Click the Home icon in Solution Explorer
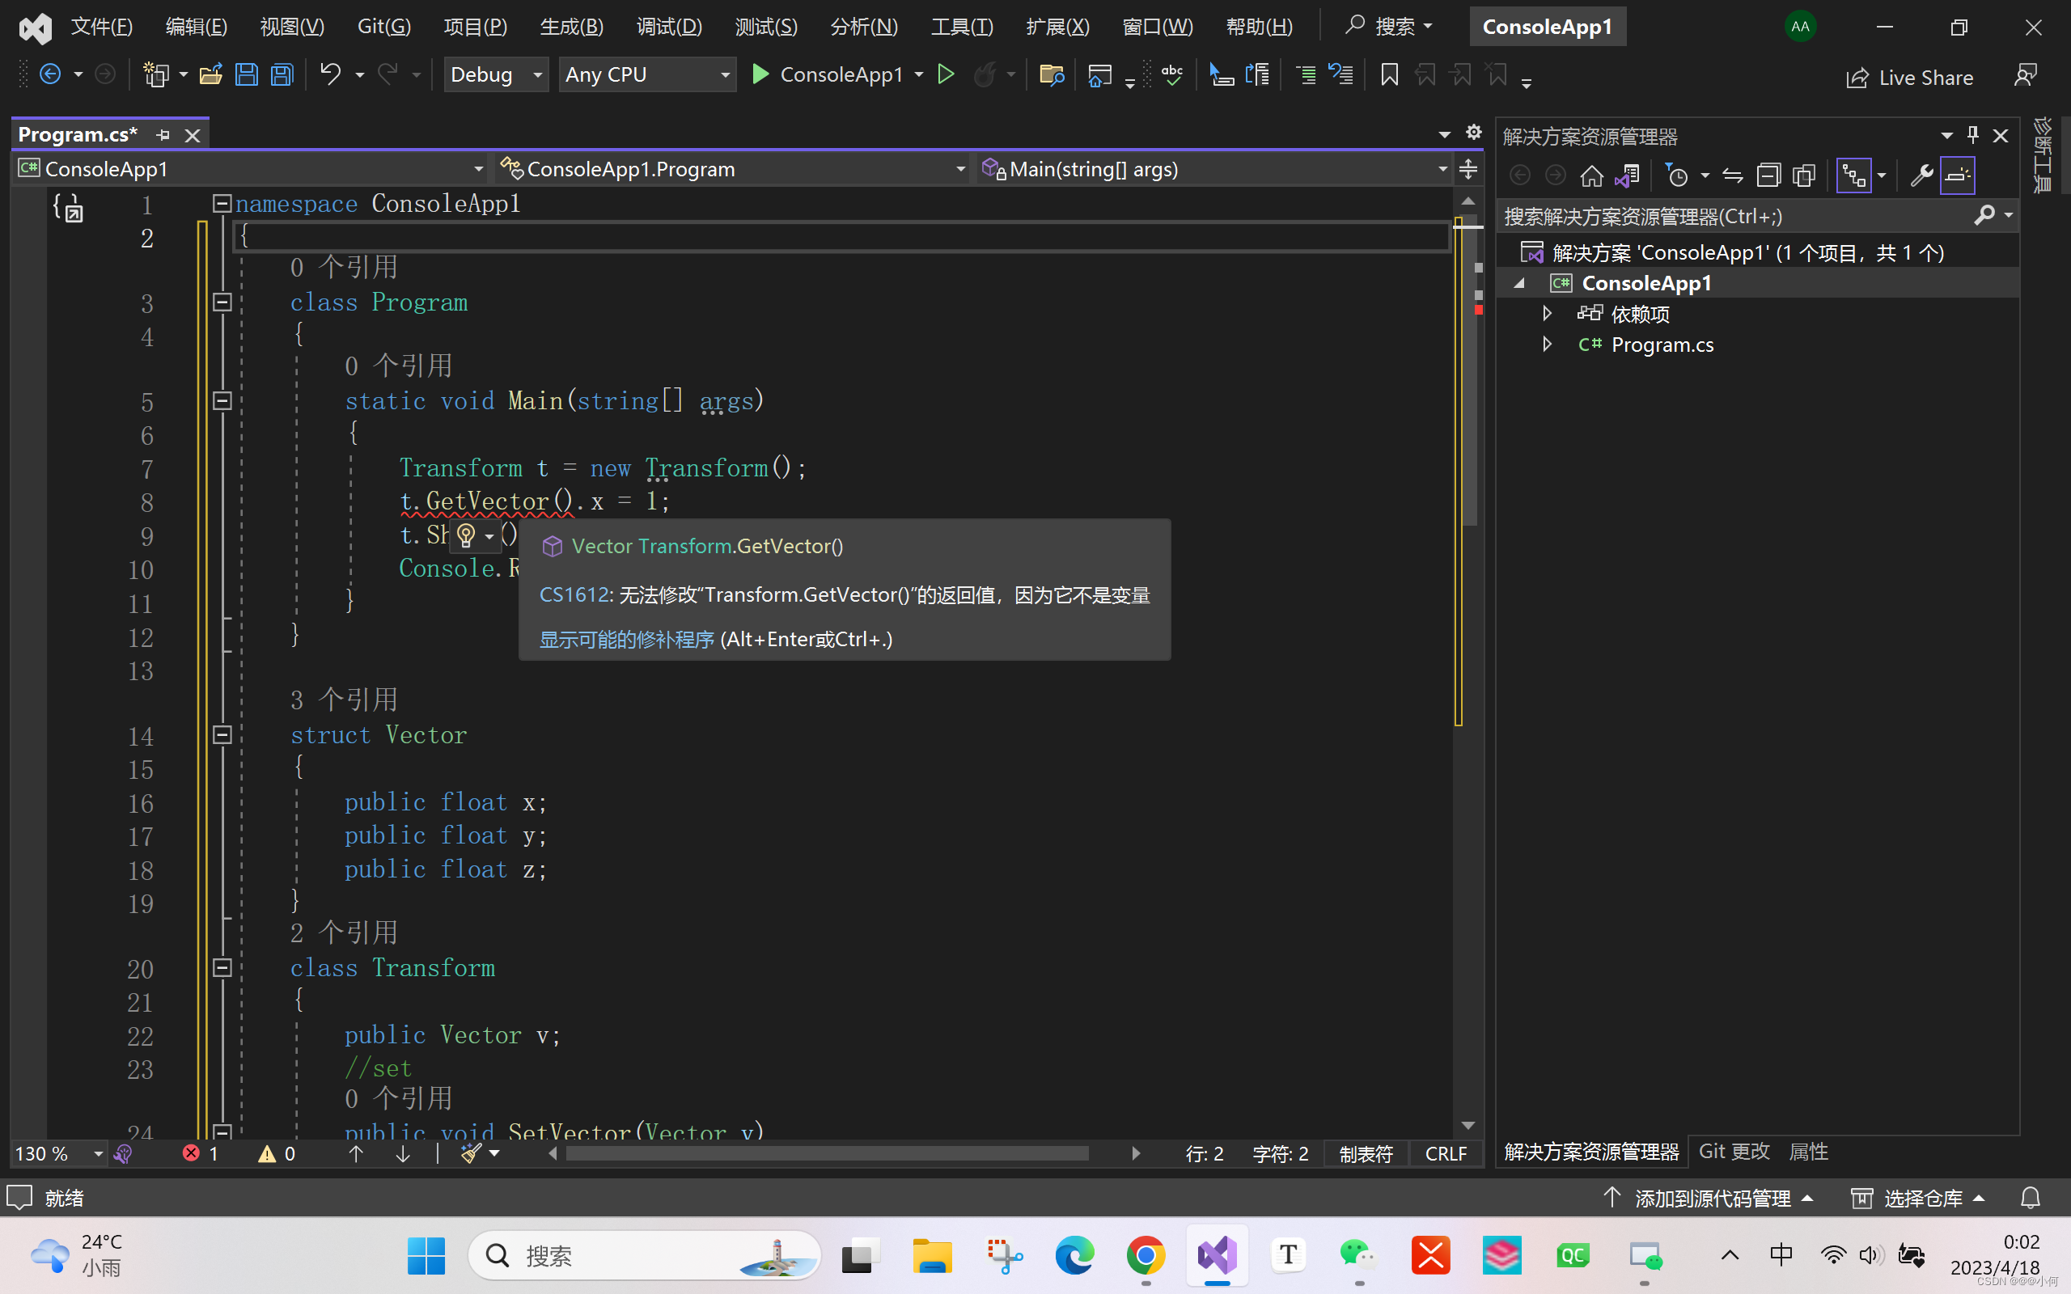This screenshot has height=1294, width=2071. pyautogui.click(x=1591, y=175)
